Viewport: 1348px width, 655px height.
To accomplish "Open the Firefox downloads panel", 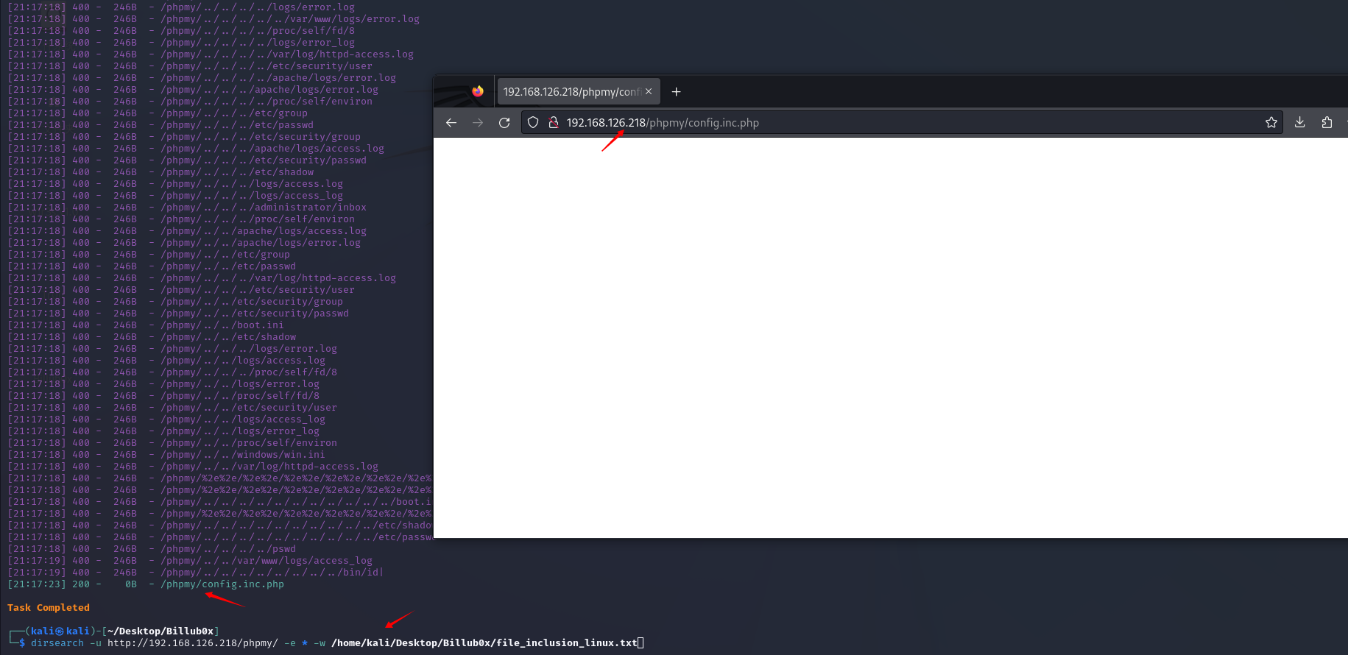I will pyautogui.click(x=1300, y=123).
